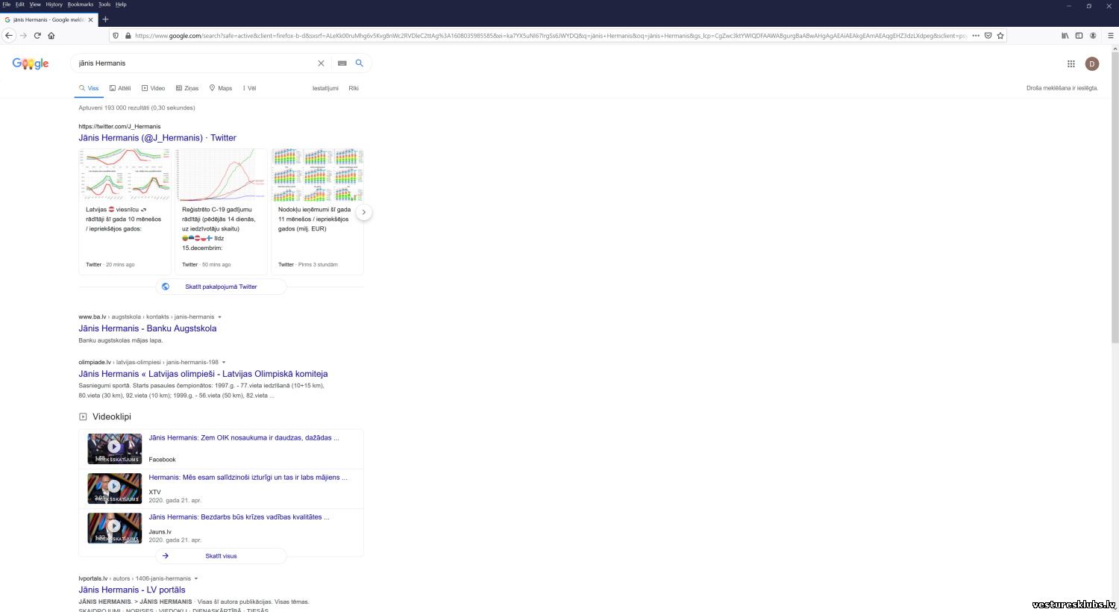This screenshot has height=612, width=1119.
Task: Click 'Skatīt pakalpojumā Twitter' button
Action: coord(221,287)
